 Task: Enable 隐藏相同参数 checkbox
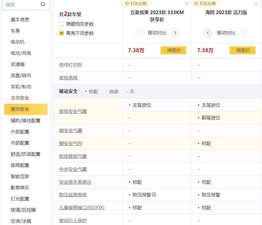[x=62, y=24]
